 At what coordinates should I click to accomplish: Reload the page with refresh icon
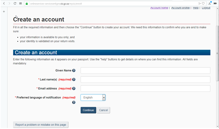click(15, 4)
